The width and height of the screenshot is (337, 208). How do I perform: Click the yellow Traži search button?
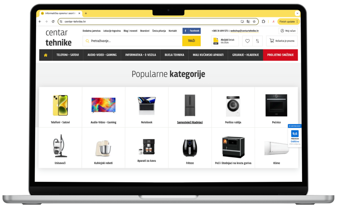coord(191,41)
